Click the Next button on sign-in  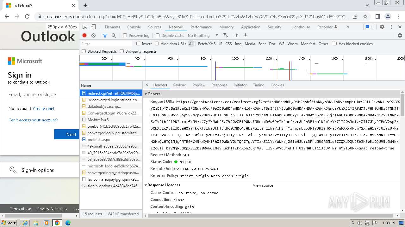point(67,134)
